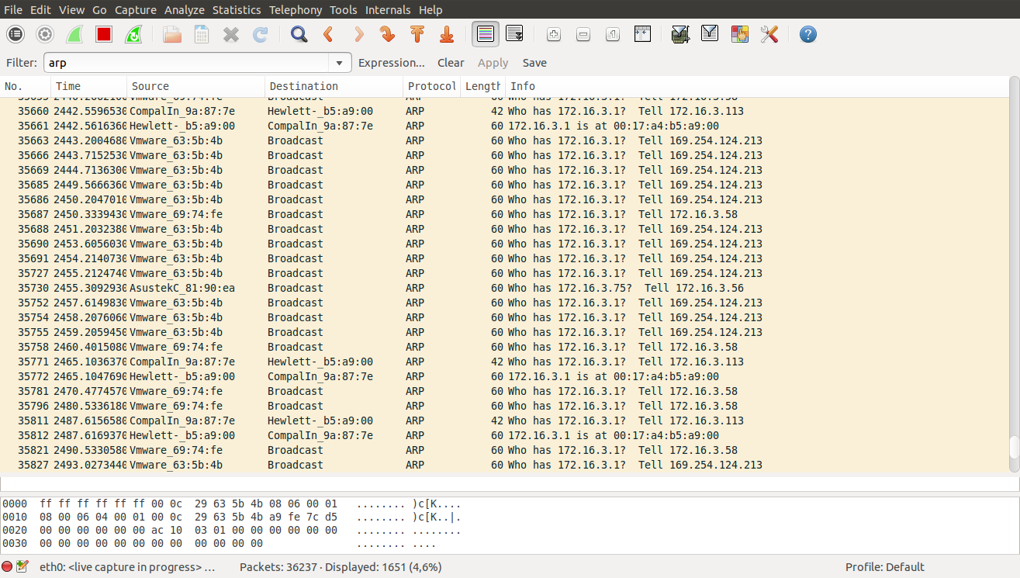
Task: Stop the running live capture
Action: tap(104, 34)
